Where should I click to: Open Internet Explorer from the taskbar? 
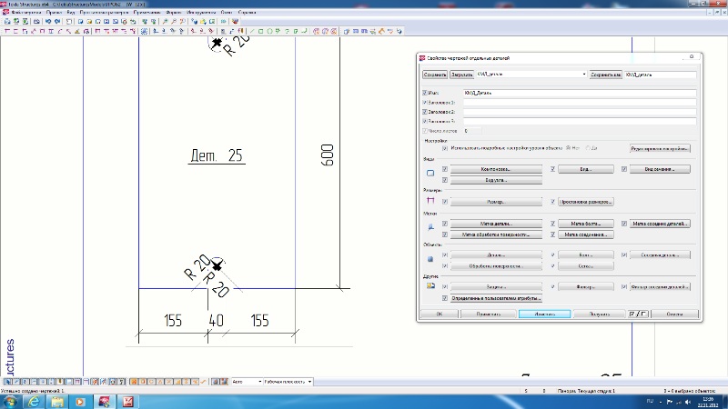[34, 401]
